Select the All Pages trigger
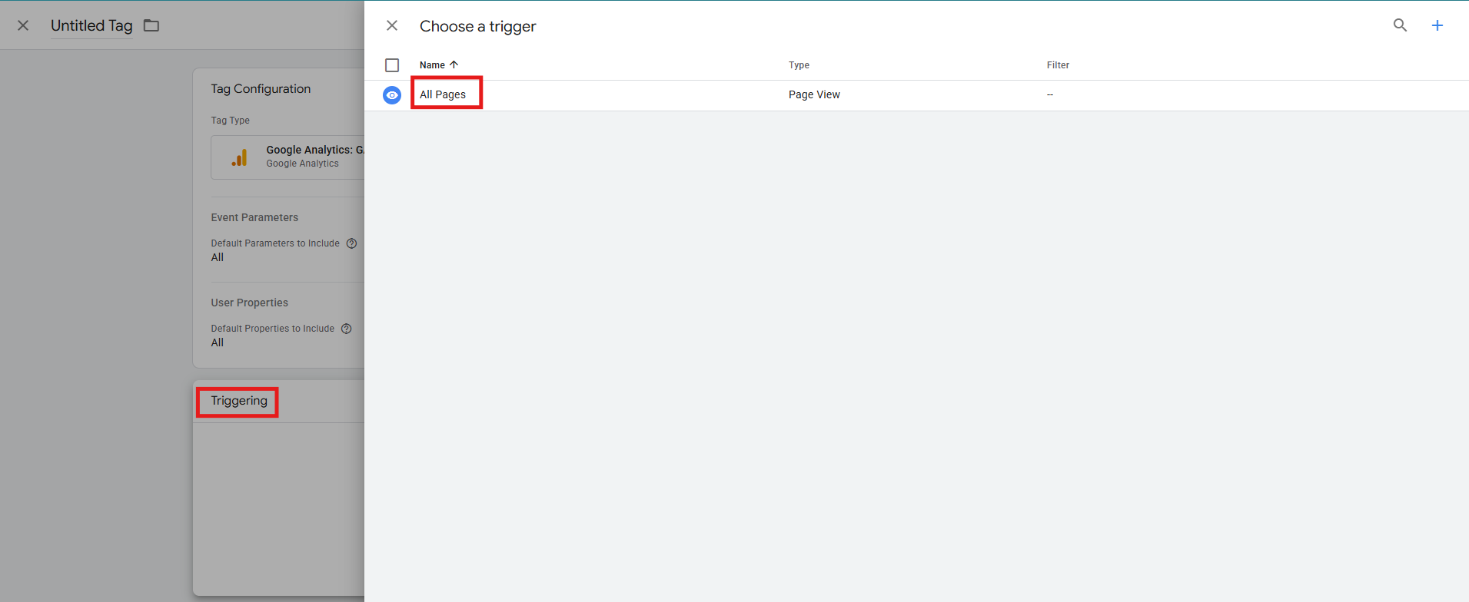Image resolution: width=1469 pixels, height=602 pixels. coord(443,94)
